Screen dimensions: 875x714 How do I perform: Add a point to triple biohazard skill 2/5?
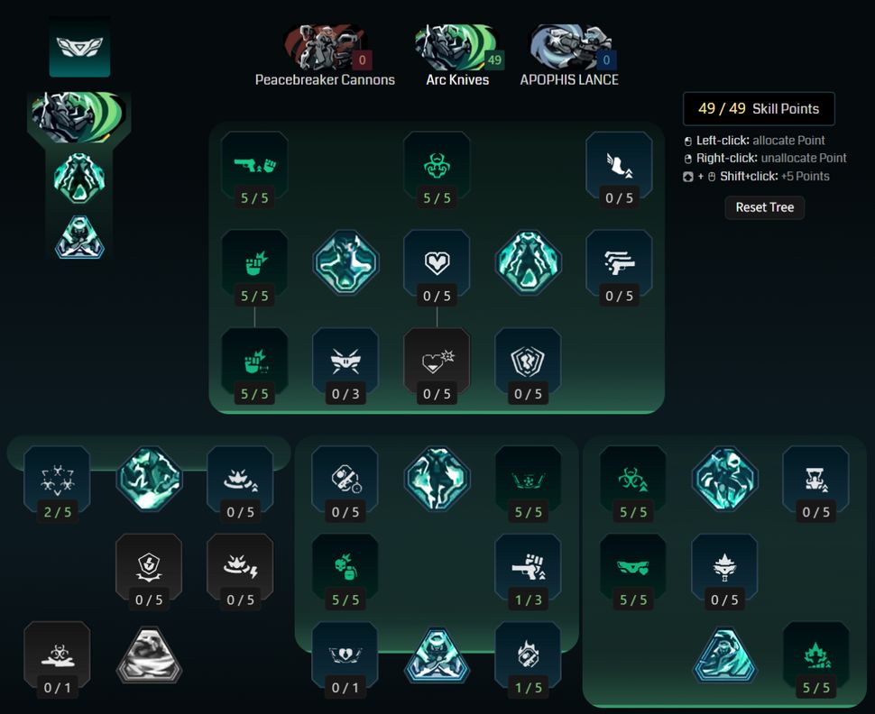point(57,480)
